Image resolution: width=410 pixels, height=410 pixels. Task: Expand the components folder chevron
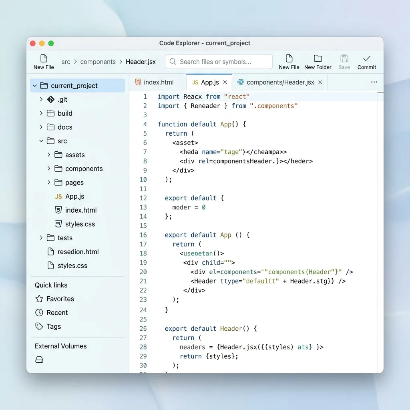[49, 169]
